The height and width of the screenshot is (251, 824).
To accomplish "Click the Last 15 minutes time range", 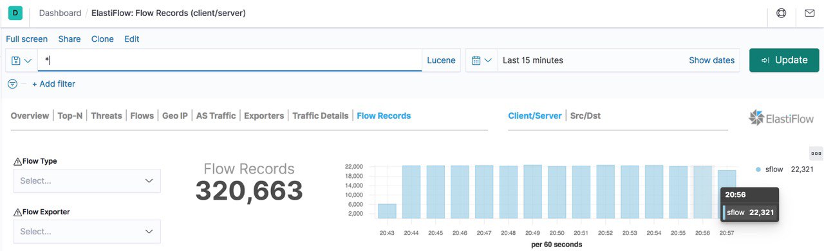I will pos(533,60).
